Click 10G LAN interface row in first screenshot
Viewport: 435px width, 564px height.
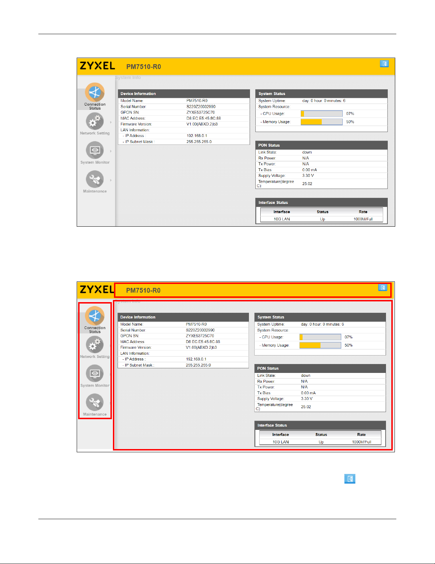tap(322, 219)
